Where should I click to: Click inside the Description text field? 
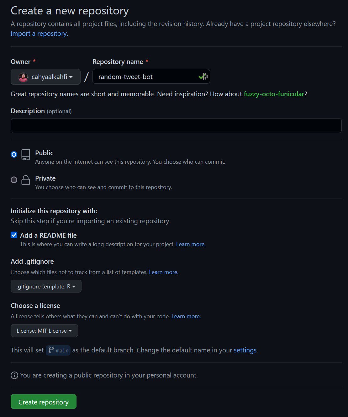(x=176, y=125)
